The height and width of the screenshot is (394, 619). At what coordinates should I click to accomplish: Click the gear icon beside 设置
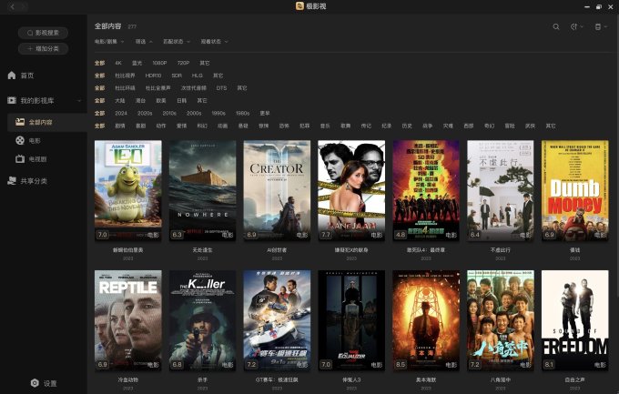click(35, 383)
